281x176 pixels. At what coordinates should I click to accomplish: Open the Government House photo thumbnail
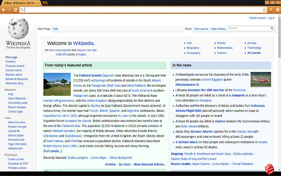point(57,84)
